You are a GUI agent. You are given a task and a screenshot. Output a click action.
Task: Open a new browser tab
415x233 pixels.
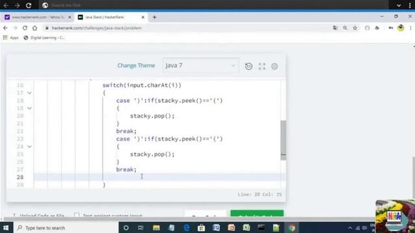click(154, 17)
